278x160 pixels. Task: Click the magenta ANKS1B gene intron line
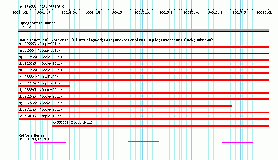144,142
